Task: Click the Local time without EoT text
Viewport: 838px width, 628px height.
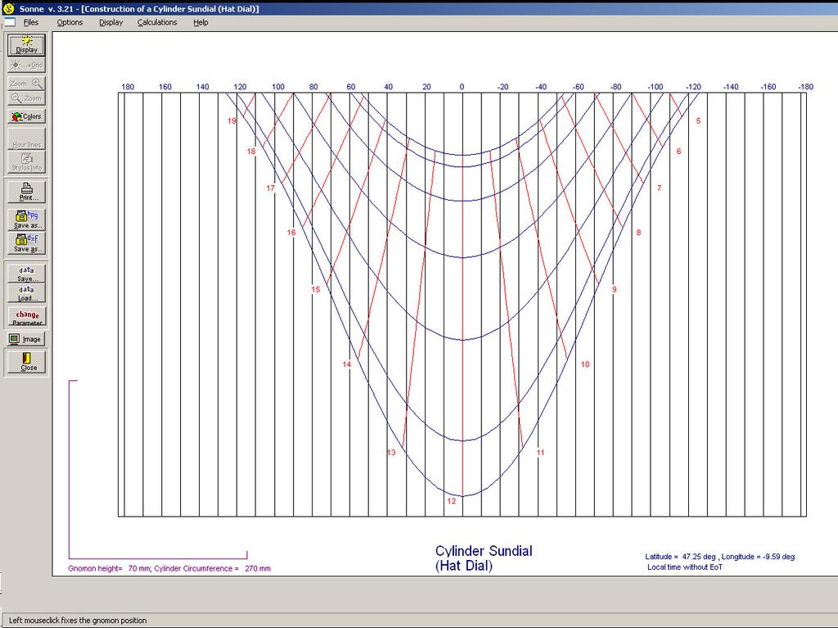Action: pyautogui.click(x=685, y=567)
